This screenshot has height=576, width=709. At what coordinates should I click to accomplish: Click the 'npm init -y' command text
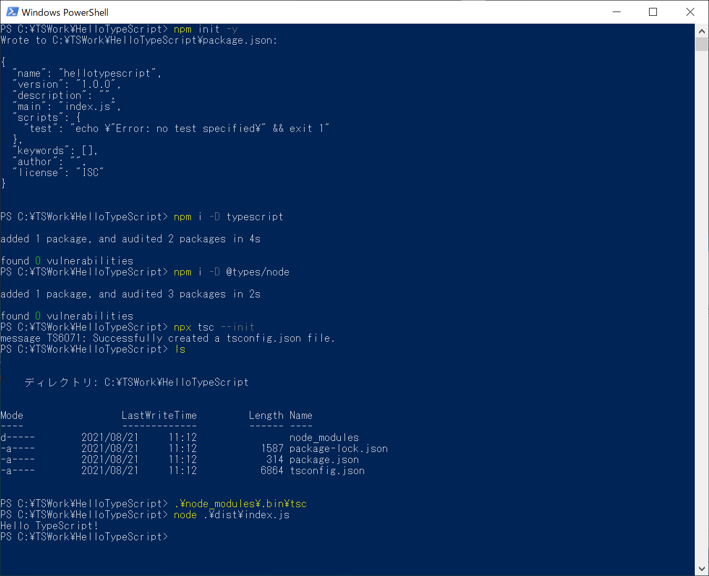[206, 29]
